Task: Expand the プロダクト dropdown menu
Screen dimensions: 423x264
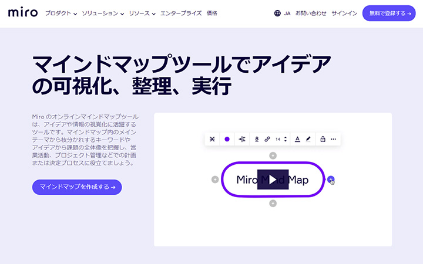Action: coord(61,13)
